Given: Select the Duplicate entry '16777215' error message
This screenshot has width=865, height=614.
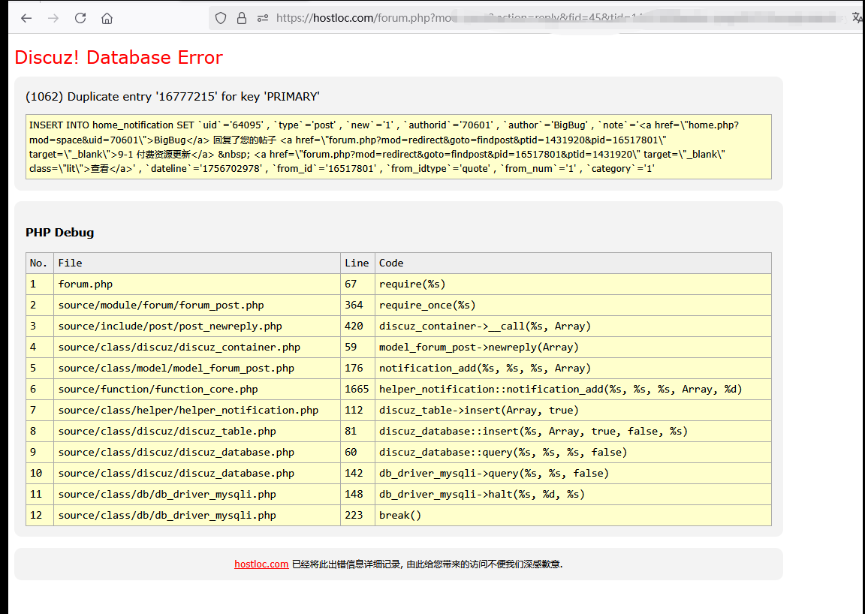Looking at the screenshot, I should click(173, 97).
